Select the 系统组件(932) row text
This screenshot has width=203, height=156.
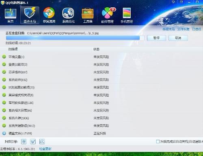click(18, 80)
